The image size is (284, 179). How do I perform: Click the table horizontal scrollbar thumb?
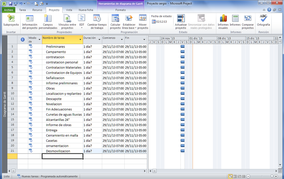tap(13, 171)
